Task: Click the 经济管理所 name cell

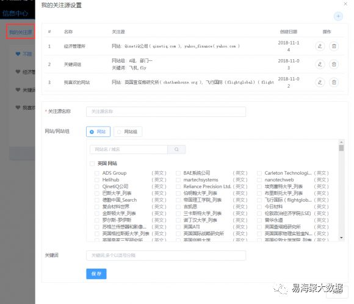Action: point(74,46)
